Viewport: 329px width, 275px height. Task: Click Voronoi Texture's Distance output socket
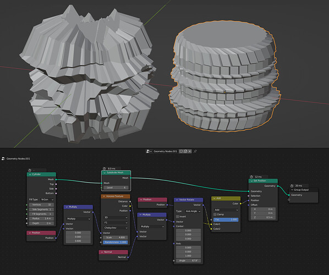130,201
